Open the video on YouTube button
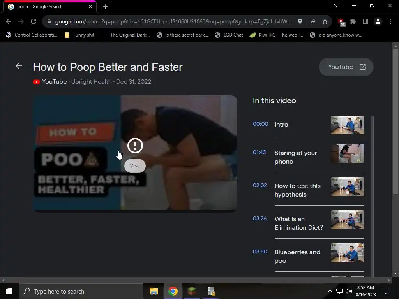Screen dimensions: 399x299 coord(346,67)
